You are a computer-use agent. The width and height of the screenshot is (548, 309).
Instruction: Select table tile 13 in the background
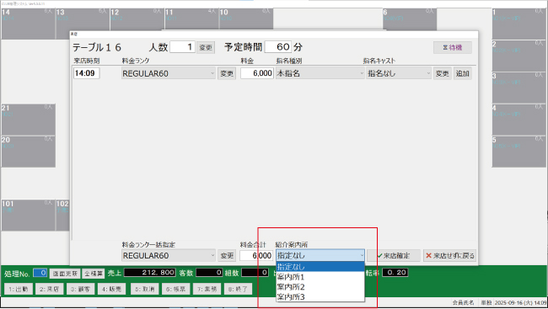[83, 19]
